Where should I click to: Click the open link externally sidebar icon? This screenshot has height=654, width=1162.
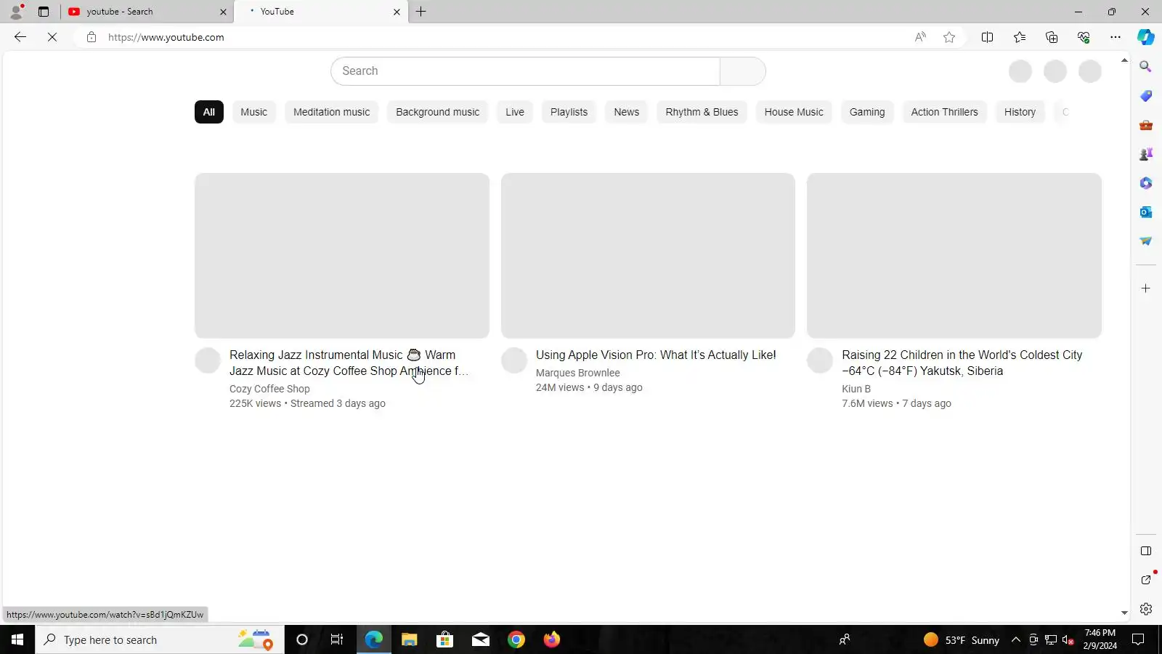coord(1146,580)
